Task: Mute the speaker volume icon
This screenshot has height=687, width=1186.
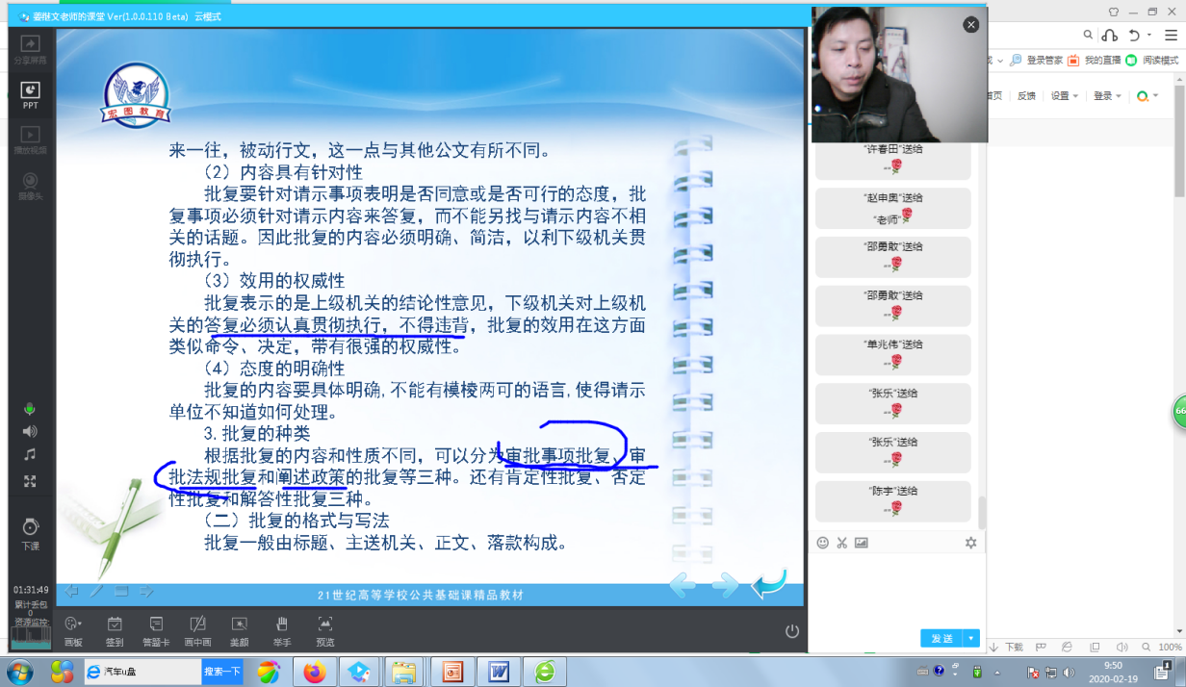Action: 30,431
